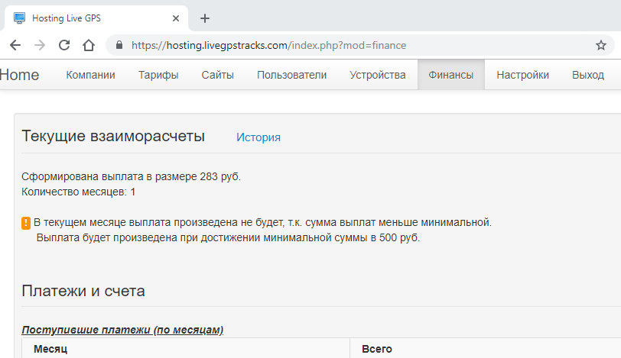621x358 pixels.
Task: Open a new tab with plus button
Action: [204, 18]
